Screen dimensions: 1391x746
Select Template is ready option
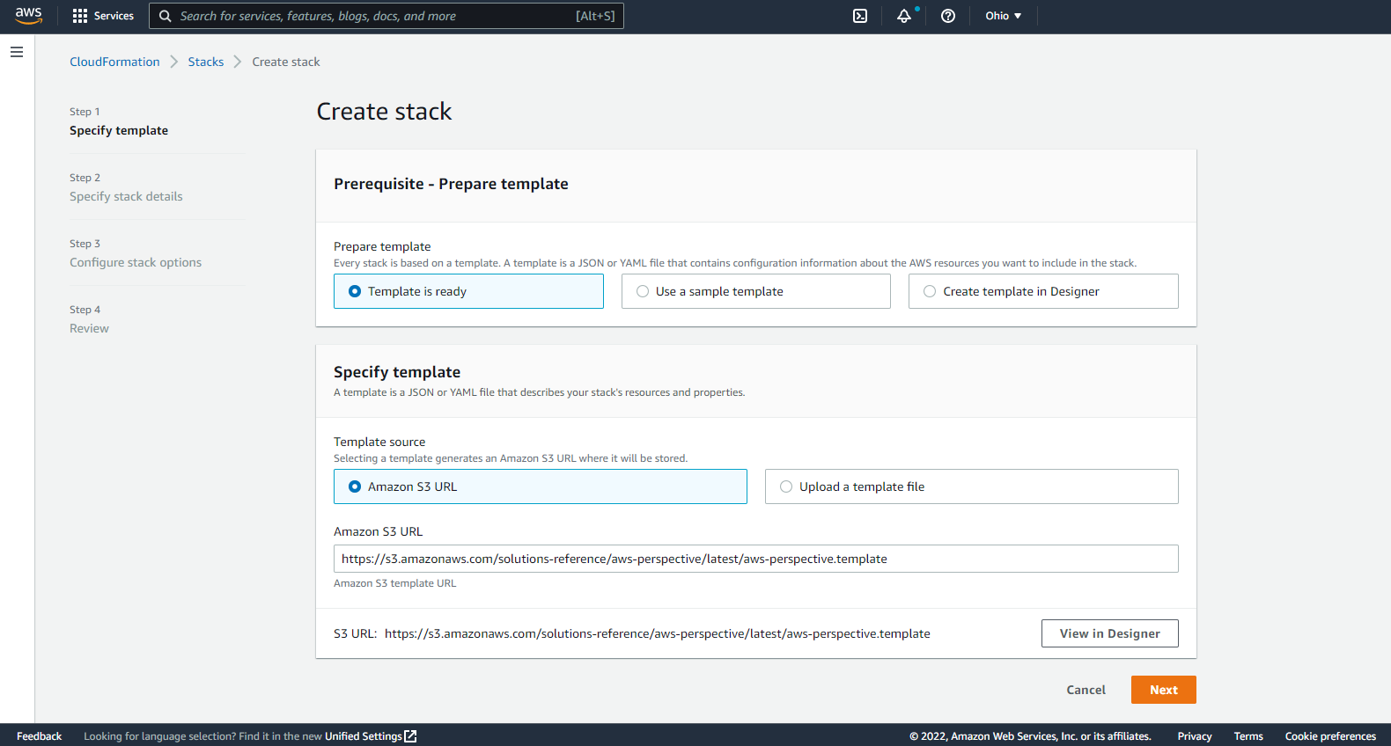coord(468,291)
